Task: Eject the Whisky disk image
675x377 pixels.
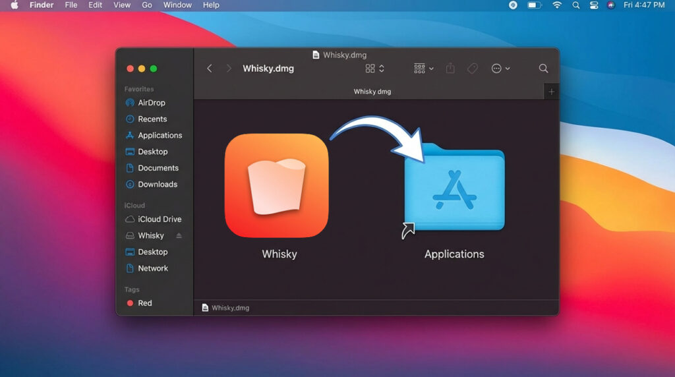Action: pyautogui.click(x=179, y=236)
